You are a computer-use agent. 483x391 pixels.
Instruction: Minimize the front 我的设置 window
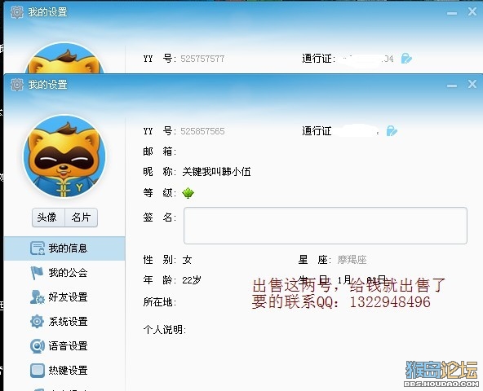(x=452, y=86)
